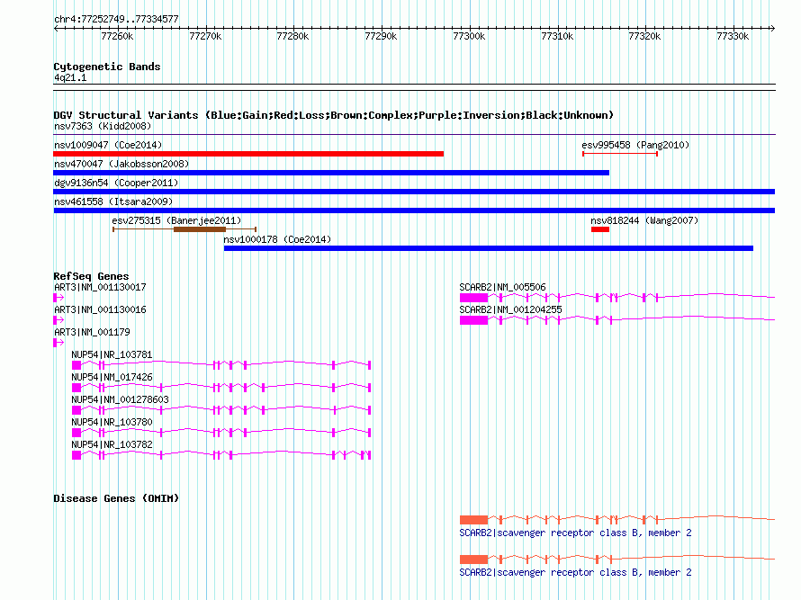The height and width of the screenshot is (600, 801).
Task: Click the ART3|NM_001130016 gene arrow glyph
Action: click(58, 320)
